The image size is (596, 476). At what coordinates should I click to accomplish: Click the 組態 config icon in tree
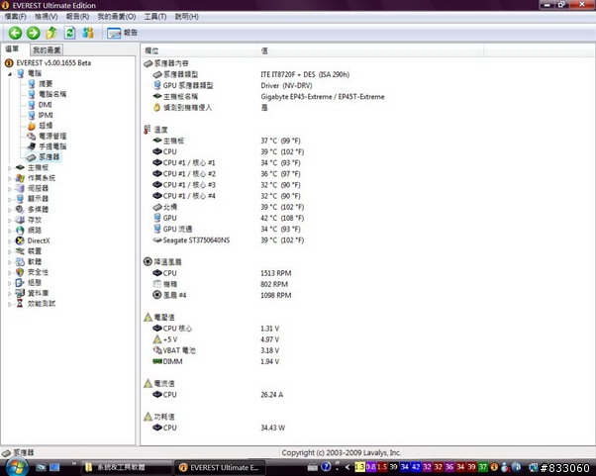pyautogui.click(x=20, y=283)
